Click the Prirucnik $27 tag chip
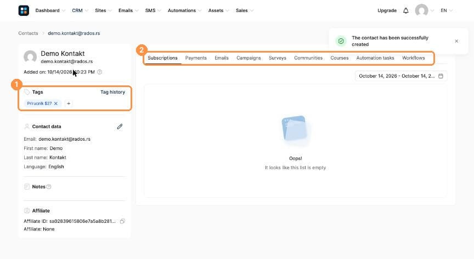Image resolution: width=474 pixels, height=259 pixels. point(43,103)
